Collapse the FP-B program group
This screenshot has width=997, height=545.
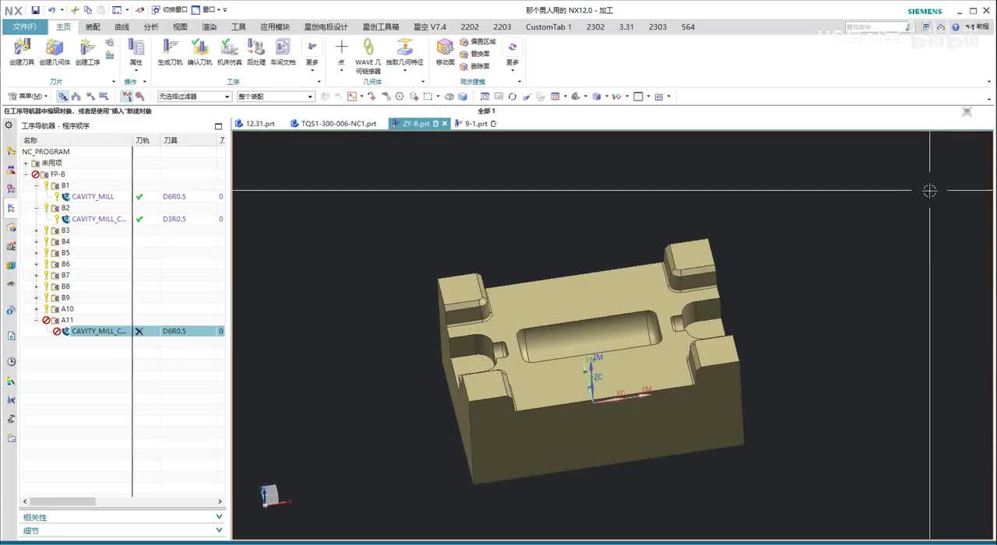coord(26,174)
